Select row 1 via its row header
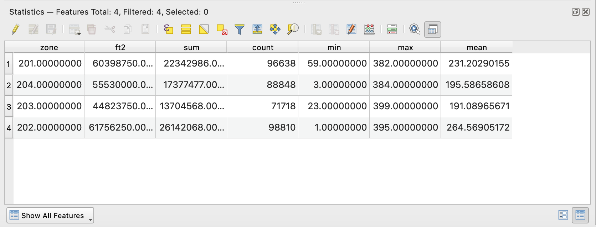The image size is (596, 227). tap(9, 64)
